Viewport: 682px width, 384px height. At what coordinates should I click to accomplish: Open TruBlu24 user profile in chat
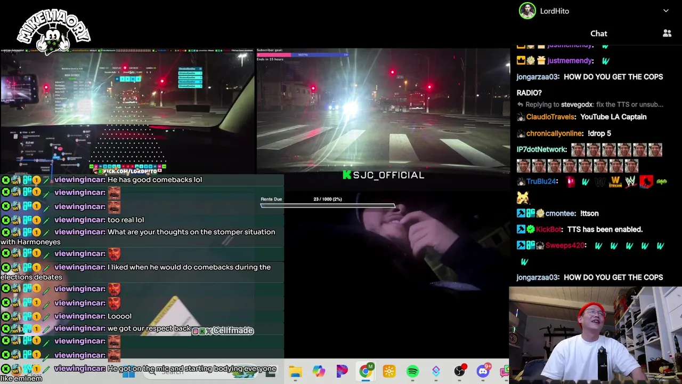coord(541,181)
